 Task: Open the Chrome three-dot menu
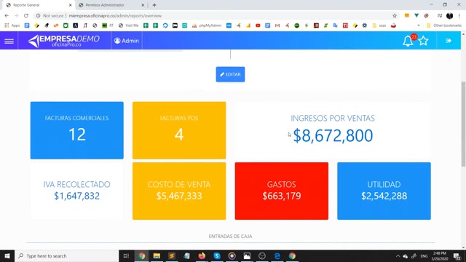459,16
